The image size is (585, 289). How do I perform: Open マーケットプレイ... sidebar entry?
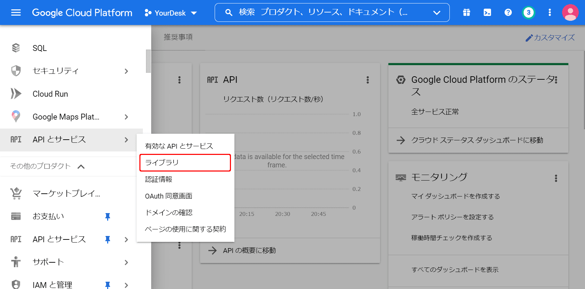(x=71, y=193)
